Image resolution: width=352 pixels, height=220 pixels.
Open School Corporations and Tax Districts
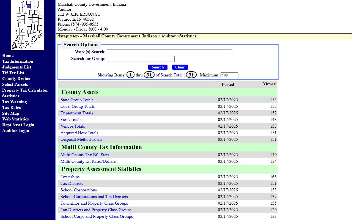click(x=94, y=197)
